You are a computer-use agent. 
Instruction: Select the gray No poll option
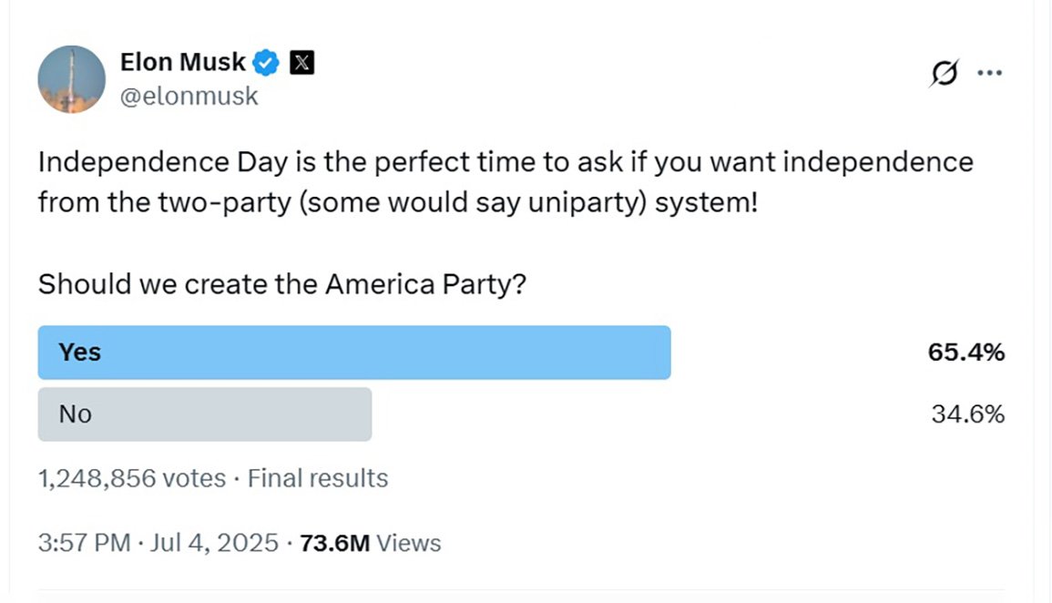pos(205,414)
